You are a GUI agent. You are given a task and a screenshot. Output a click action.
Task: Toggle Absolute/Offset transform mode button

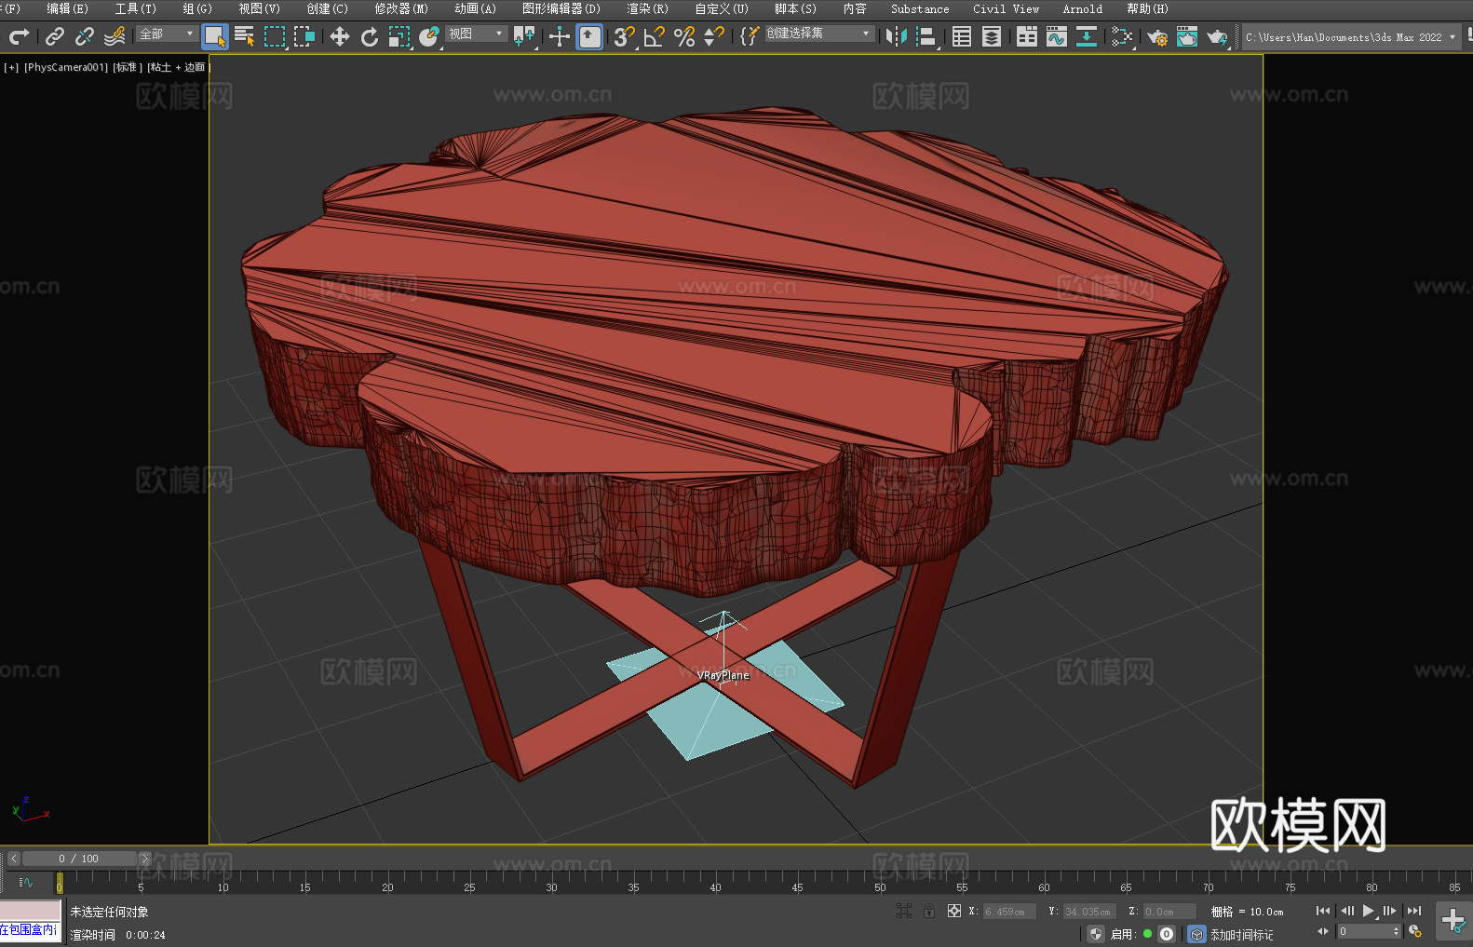[x=954, y=911]
